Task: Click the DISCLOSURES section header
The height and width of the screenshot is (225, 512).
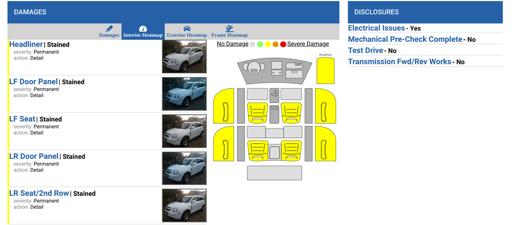Action: point(425,12)
